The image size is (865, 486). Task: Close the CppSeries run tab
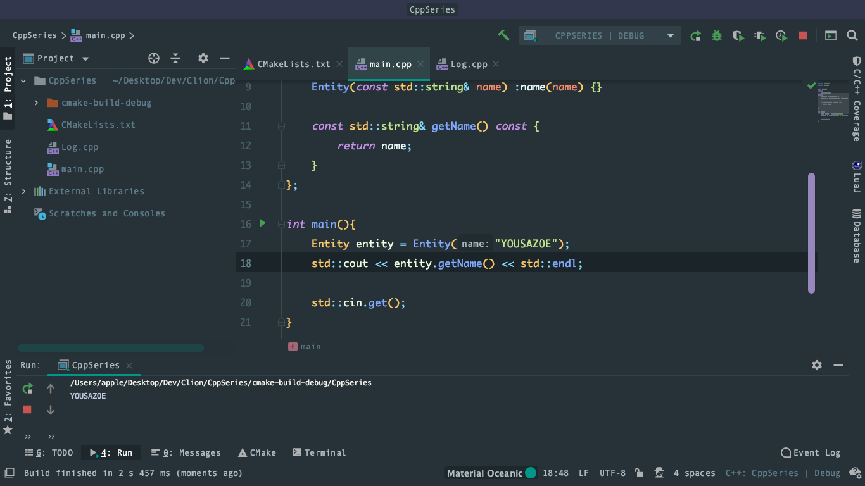pyautogui.click(x=129, y=365)
